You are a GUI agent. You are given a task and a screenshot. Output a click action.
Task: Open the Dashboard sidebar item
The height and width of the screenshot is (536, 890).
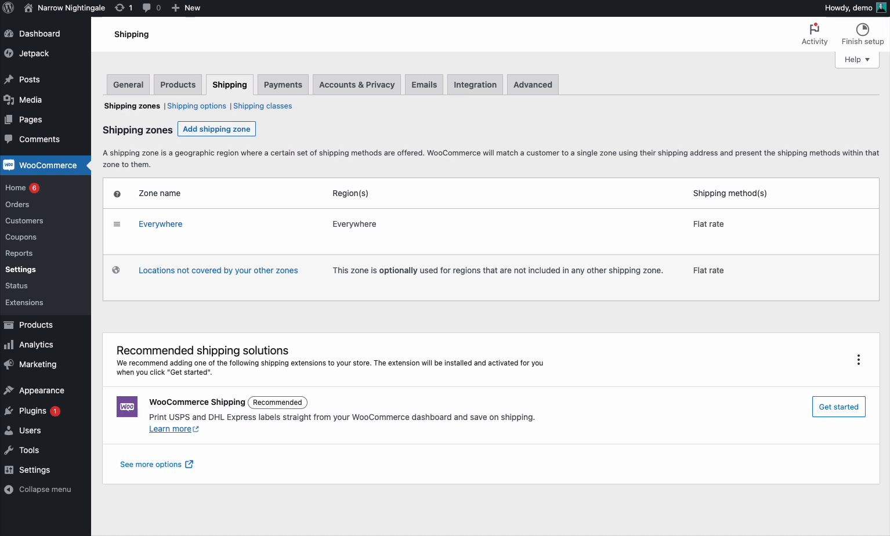(x=45, y=34)
